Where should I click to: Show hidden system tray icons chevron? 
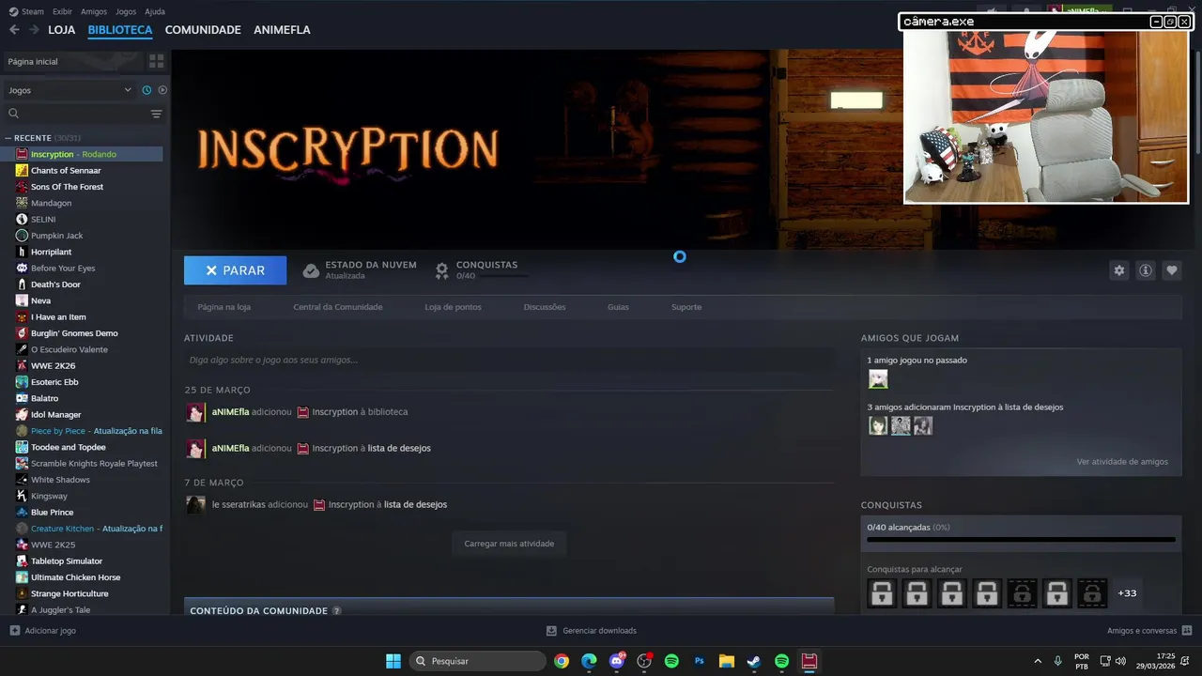(x=1038, y=661)
